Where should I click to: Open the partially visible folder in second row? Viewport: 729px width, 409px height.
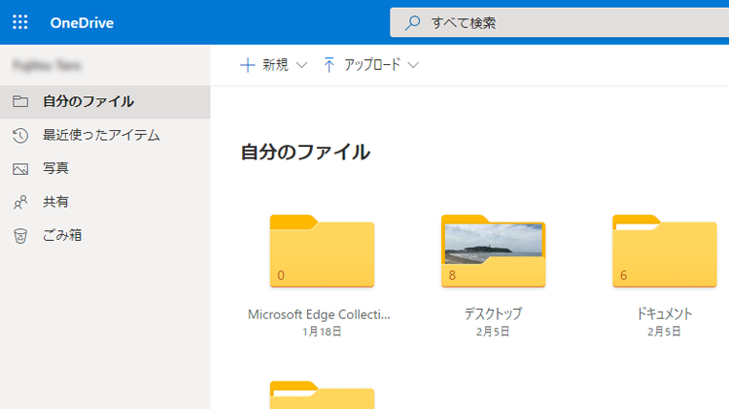click(322, 395)
